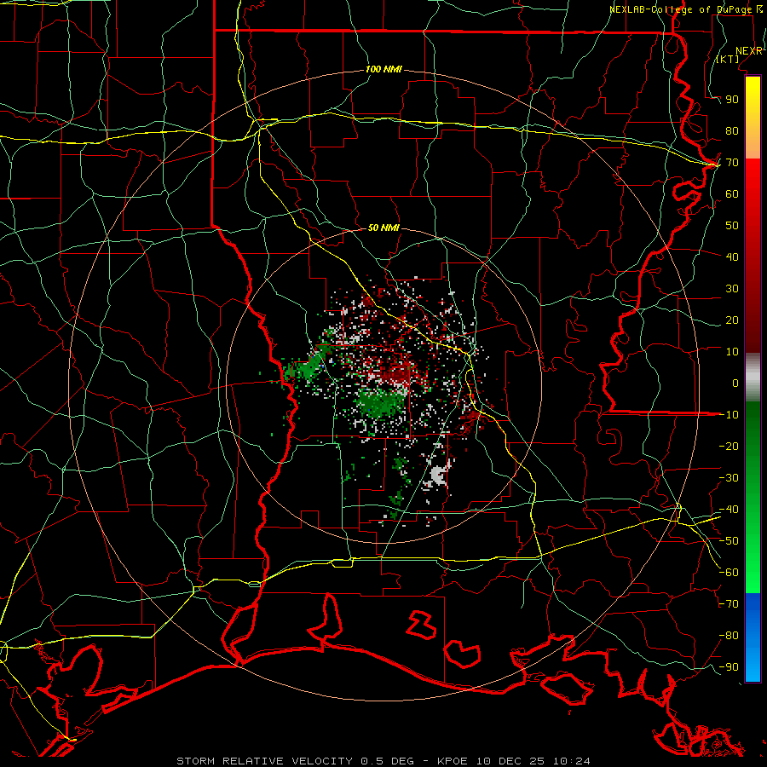Click the 0 value on the velocity scale

point(735,383)
